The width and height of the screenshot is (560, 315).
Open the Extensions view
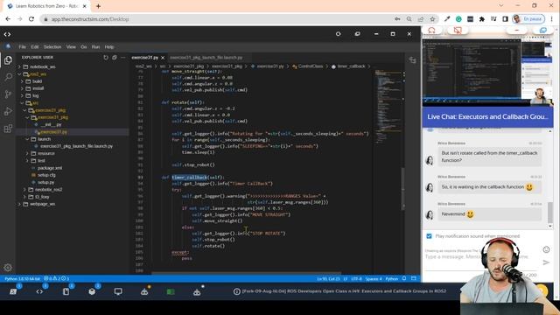[8, 129]
